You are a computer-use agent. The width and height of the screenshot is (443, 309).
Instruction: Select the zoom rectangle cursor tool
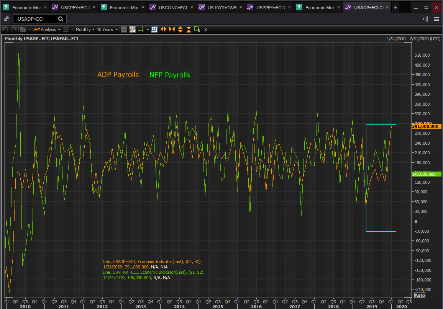click(x=197, y=29)
